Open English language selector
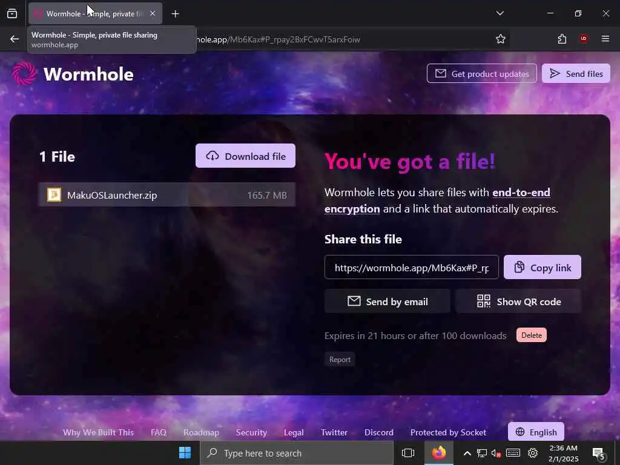The width and height of the screenshot is (620, 465). 536,432
